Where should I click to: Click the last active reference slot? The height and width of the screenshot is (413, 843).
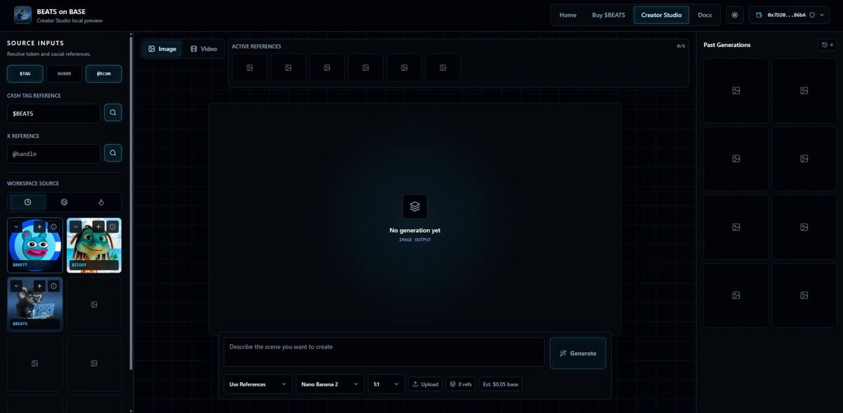(443, 67)
